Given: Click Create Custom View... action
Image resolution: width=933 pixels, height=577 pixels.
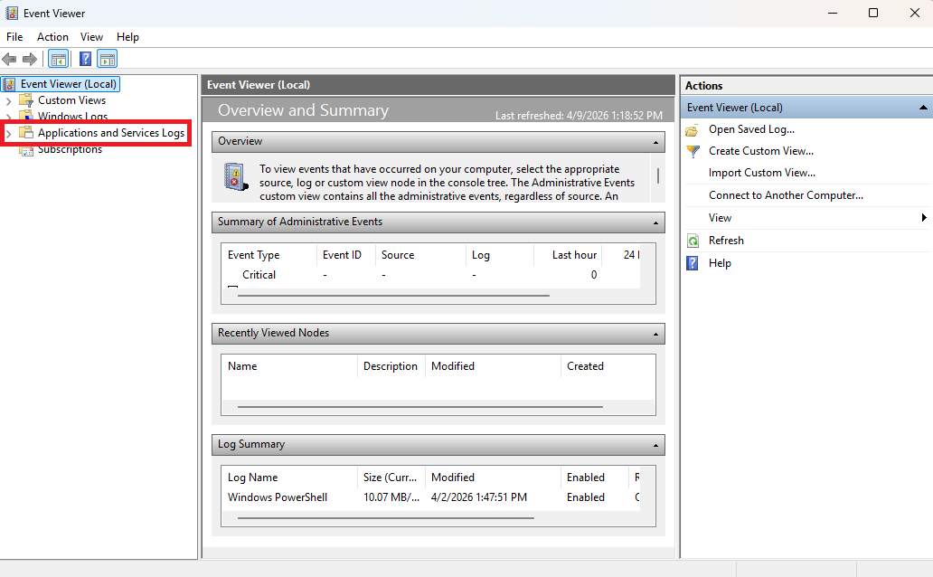Looking at the screenshot, I should [761, 151].
